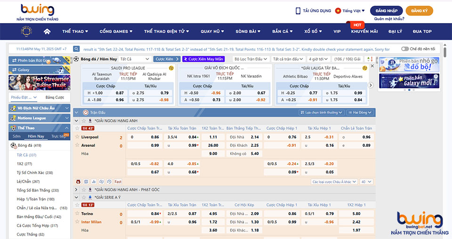Click the Đăng Ký register button
The image size is (452, 239).
click(419, 11)
